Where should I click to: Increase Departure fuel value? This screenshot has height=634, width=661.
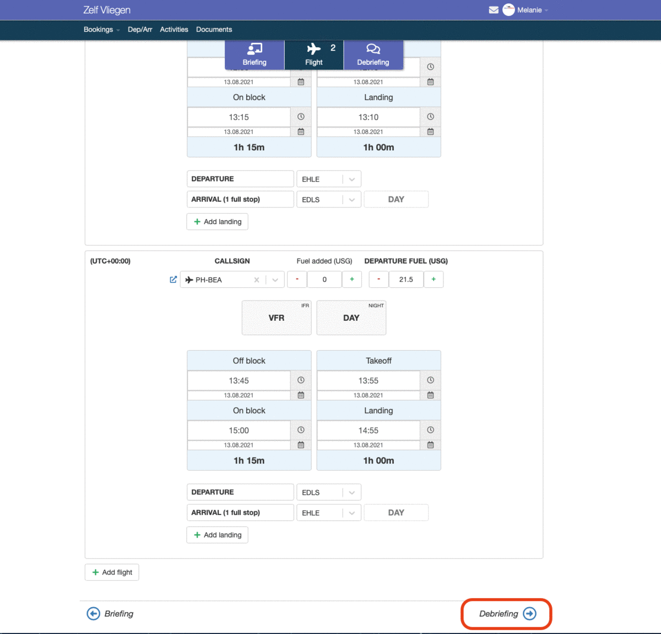[x=434, y=279]
